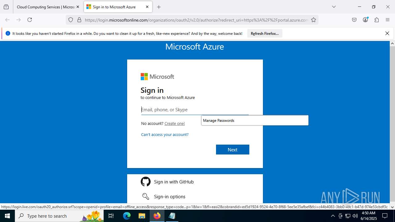Go forward to the next page
Image resolution: width=395 pixels, height=222 pixels.
point(19,20)
